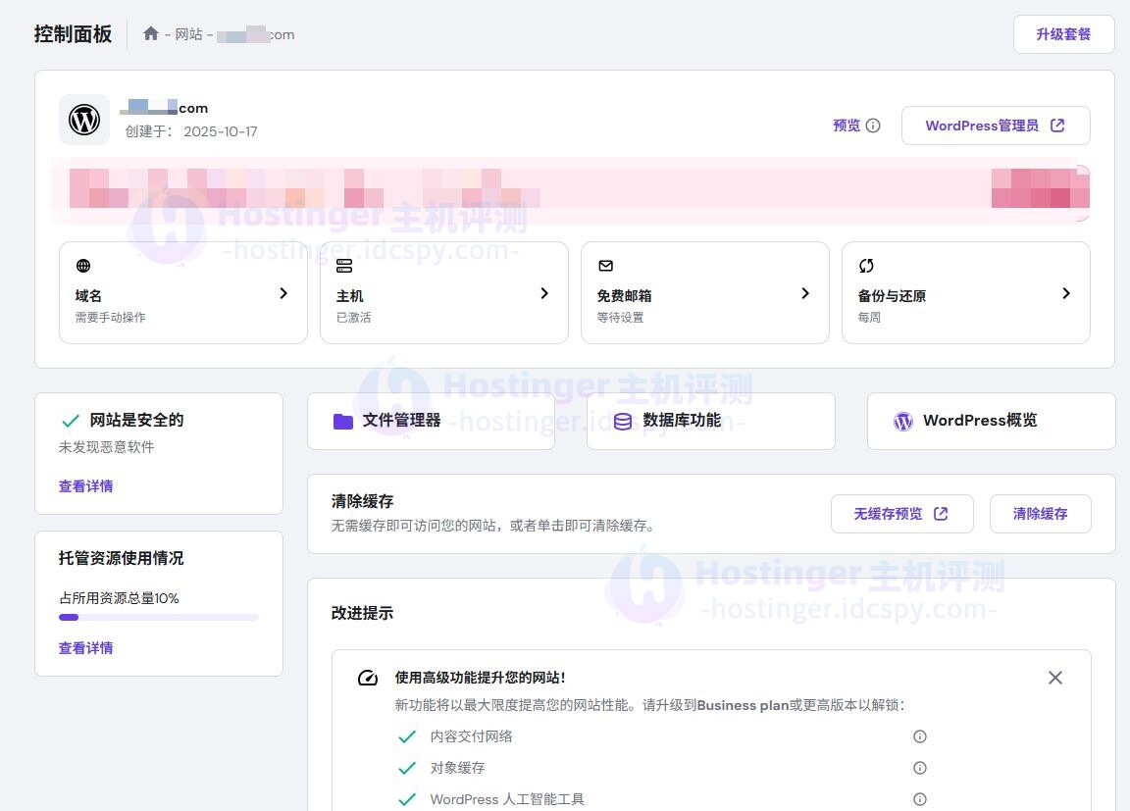
Task: Expand the 域名 card with its chevron
Action: pyautogui.click(x=283, y=292)
